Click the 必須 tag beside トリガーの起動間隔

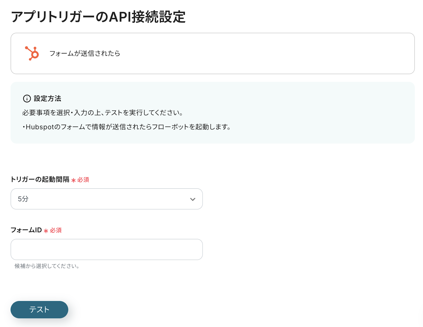(x=83, y=180)
